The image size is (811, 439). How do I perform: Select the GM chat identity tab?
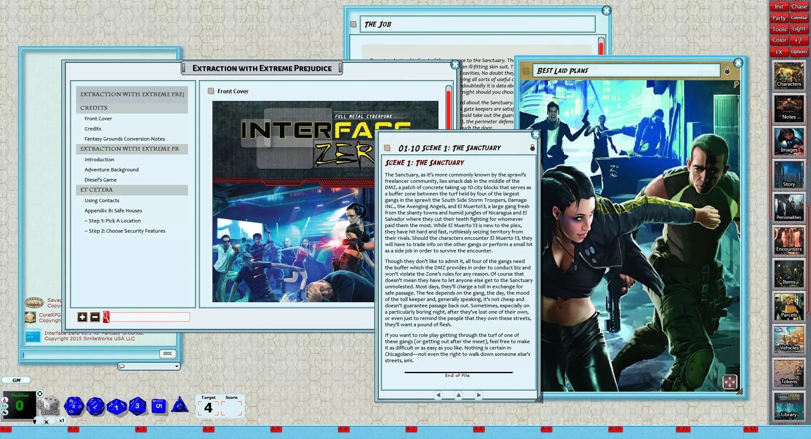coord(16,380)
